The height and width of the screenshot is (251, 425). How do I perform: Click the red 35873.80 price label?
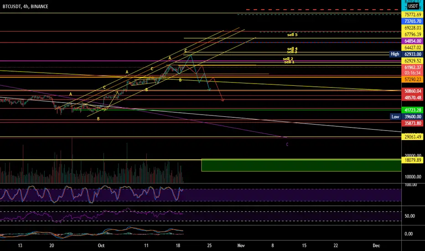click(413, 123)
